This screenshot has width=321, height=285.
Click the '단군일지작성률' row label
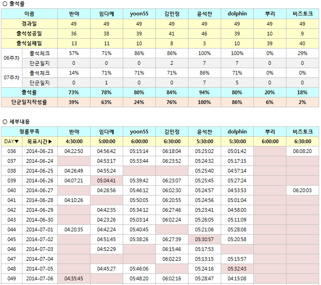coord(29,102)
